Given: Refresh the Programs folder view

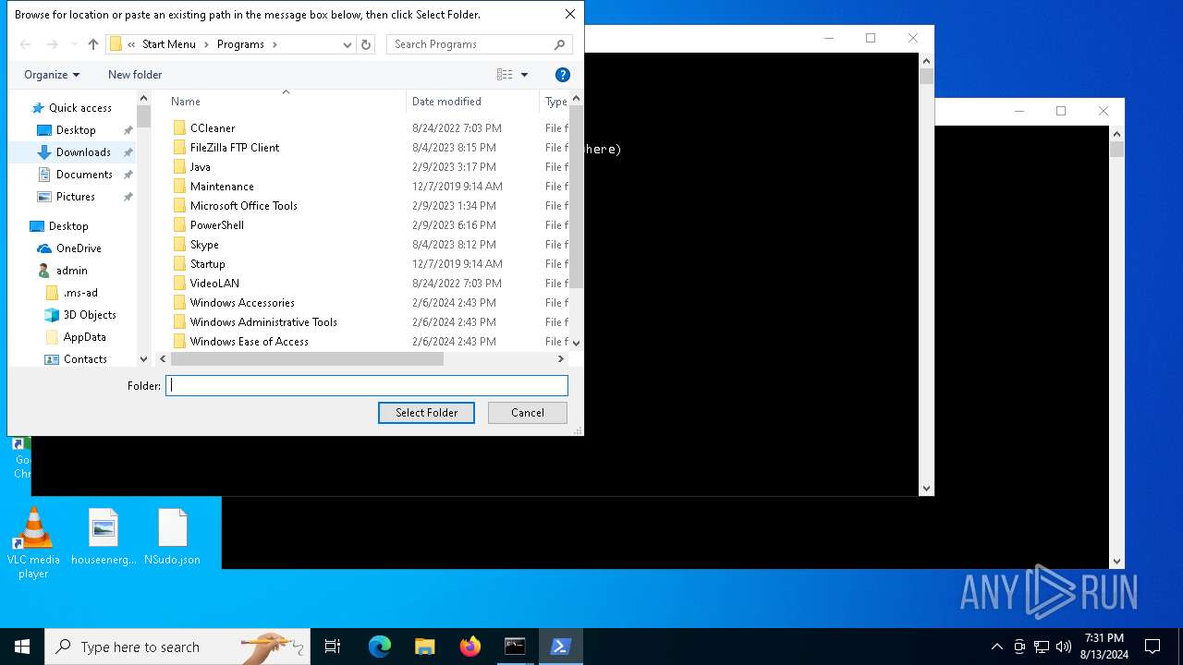Looking at the screenshot, I should point(366,44).
